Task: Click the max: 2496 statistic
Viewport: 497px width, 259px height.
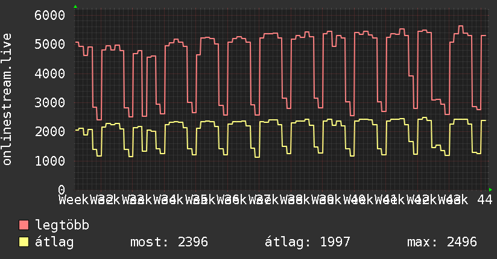Action: pyautogui.click(x=442, y=242)
